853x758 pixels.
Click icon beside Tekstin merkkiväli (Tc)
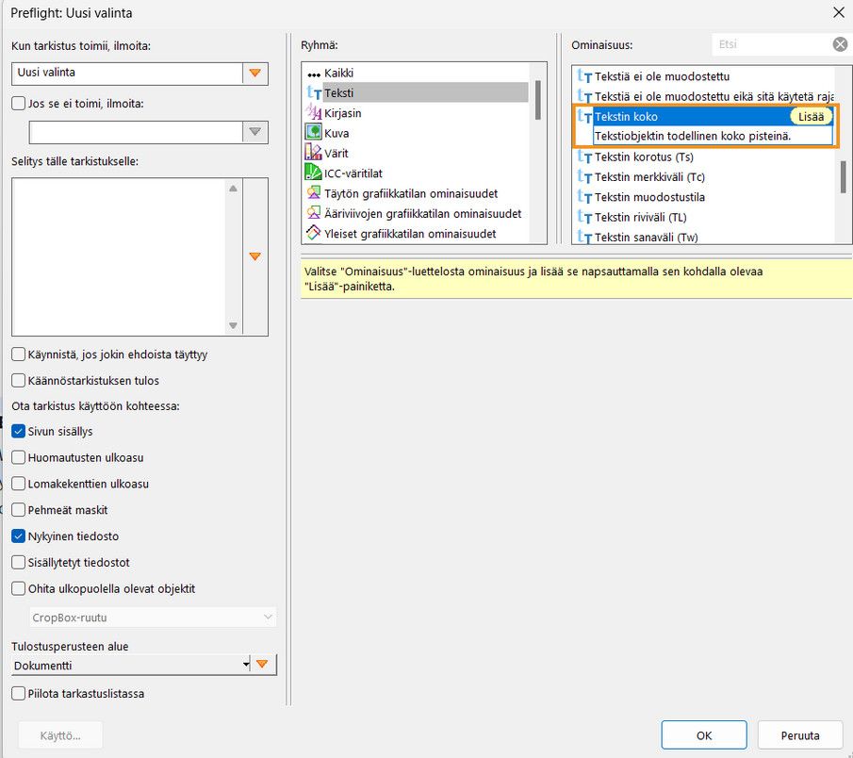(x=584, y=177)
